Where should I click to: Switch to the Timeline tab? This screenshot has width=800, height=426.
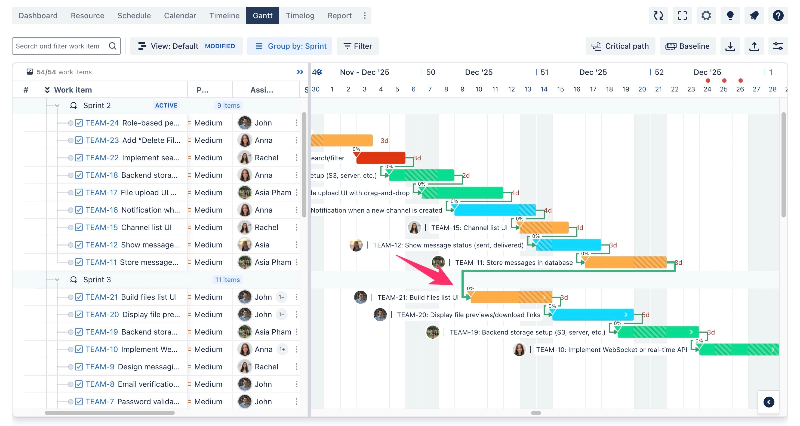point(224,16)
